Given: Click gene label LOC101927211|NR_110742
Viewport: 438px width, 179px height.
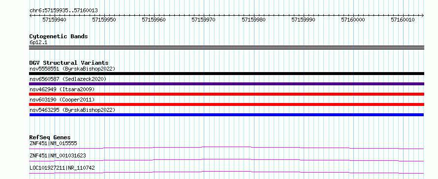Looking at the screenshot, I should 62,168.
